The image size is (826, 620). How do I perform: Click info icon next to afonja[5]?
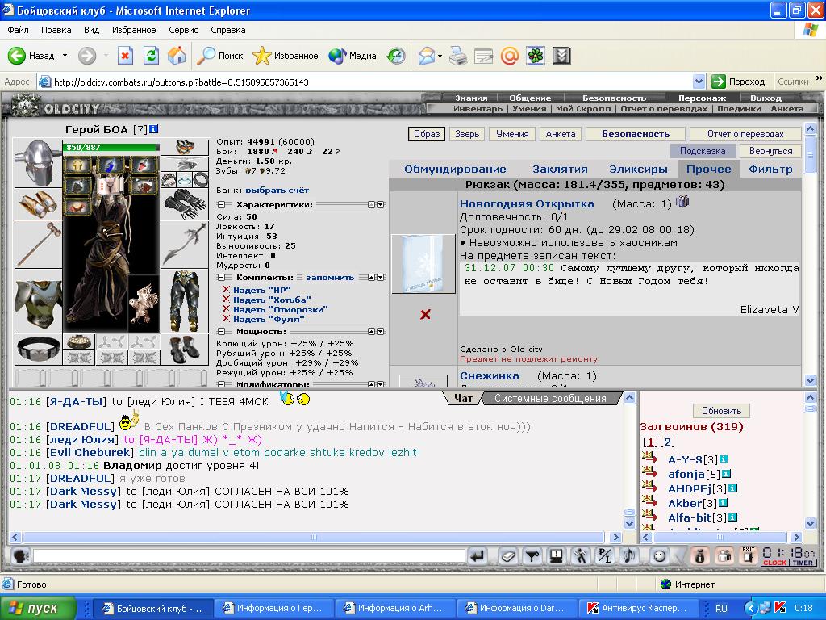pyautogui.click(x=727, y=474)
